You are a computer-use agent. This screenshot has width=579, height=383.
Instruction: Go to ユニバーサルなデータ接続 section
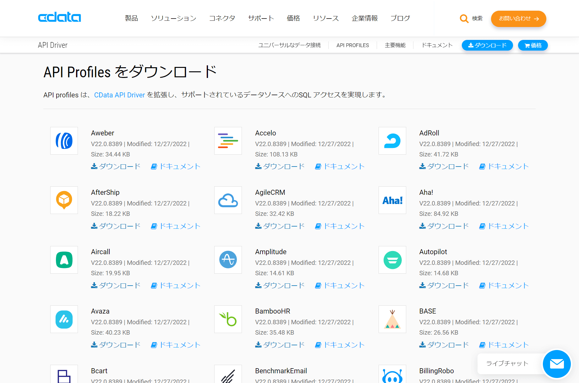click(x=289, y=45)
